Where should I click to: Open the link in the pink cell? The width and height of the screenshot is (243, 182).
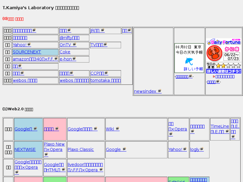point(51,129)
